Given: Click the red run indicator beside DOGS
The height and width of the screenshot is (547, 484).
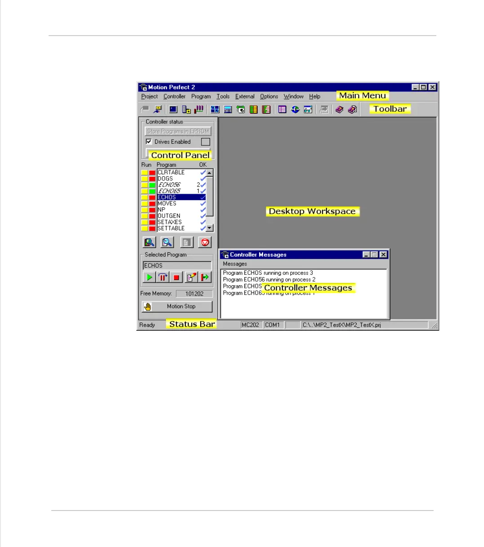Looking at the screenshot, I should (x=152, y=179).
